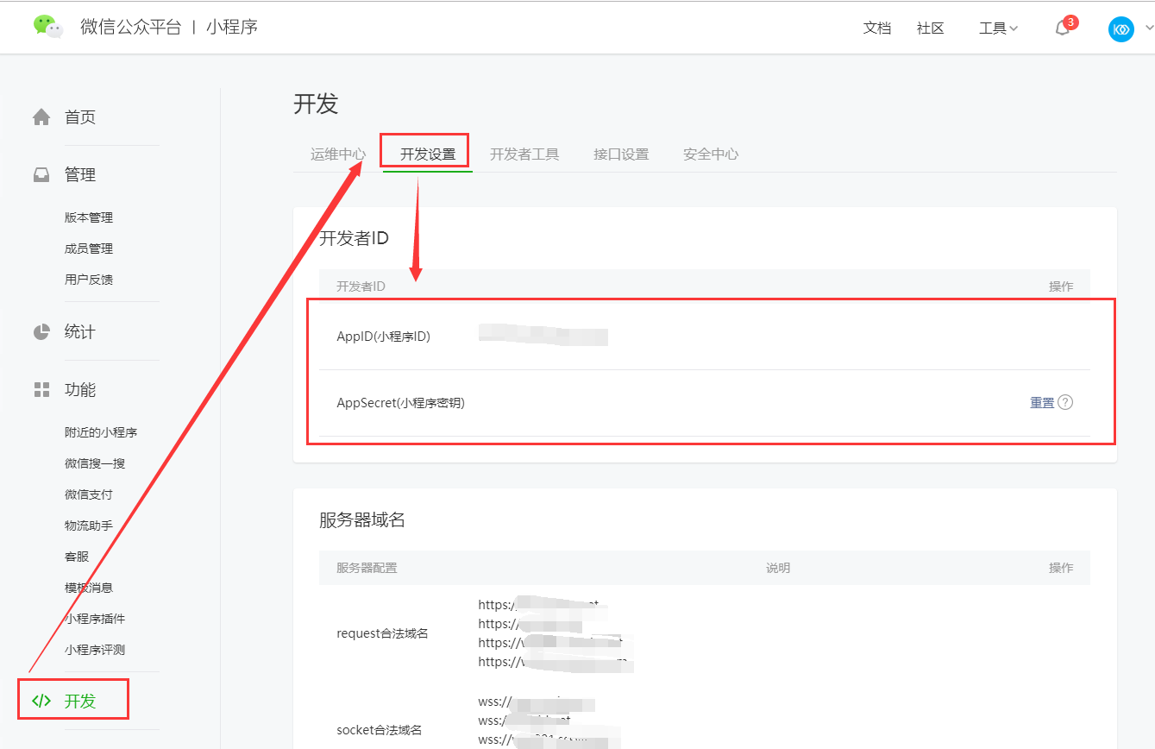Click the 功能 grid icon

(41, 390)
